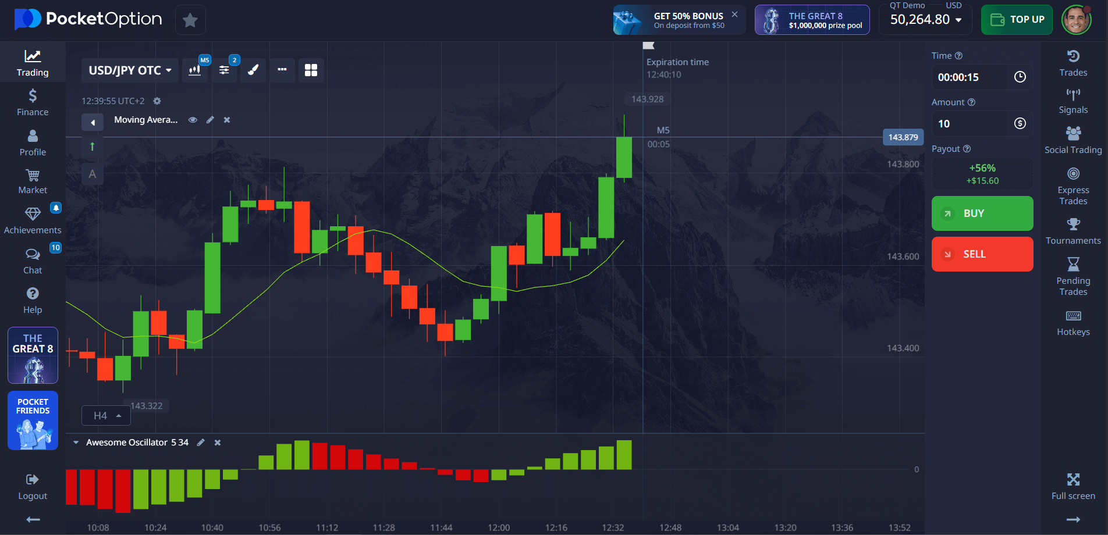Open the multi-chart grid layout icon
This screenshot has width=1108, height=535.
(311, 70)
